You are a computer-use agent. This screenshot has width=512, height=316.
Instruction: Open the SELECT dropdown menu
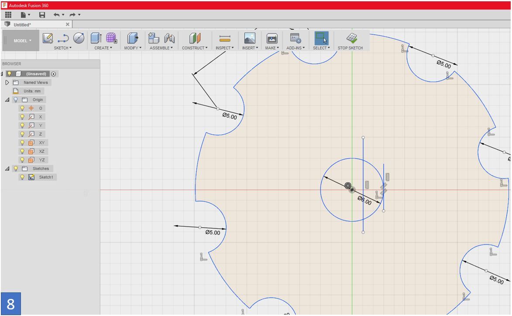tap(321, 48)
